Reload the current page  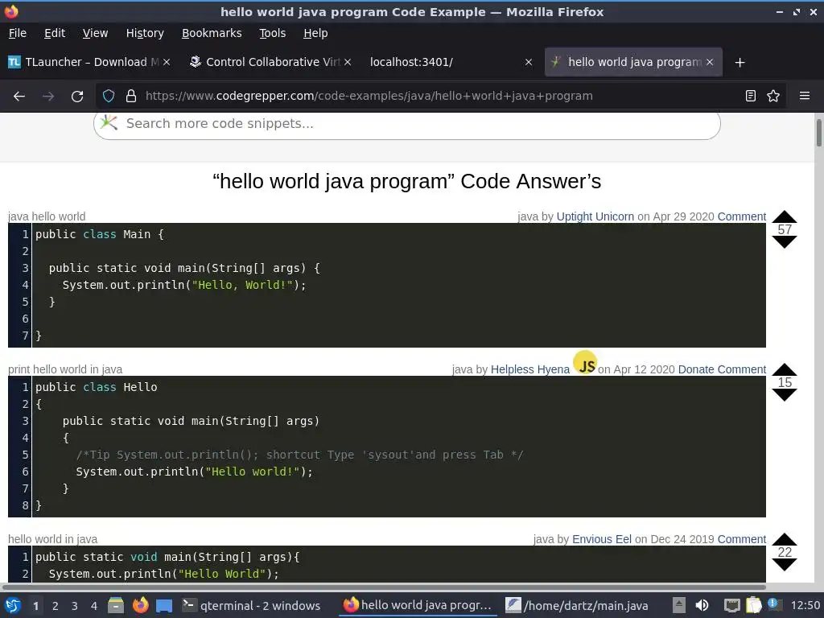pos(77,97)
